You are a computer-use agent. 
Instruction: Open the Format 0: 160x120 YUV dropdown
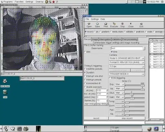click(127, 62)
